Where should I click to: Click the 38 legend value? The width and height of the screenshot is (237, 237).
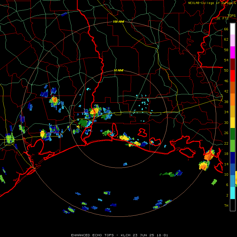226,102
